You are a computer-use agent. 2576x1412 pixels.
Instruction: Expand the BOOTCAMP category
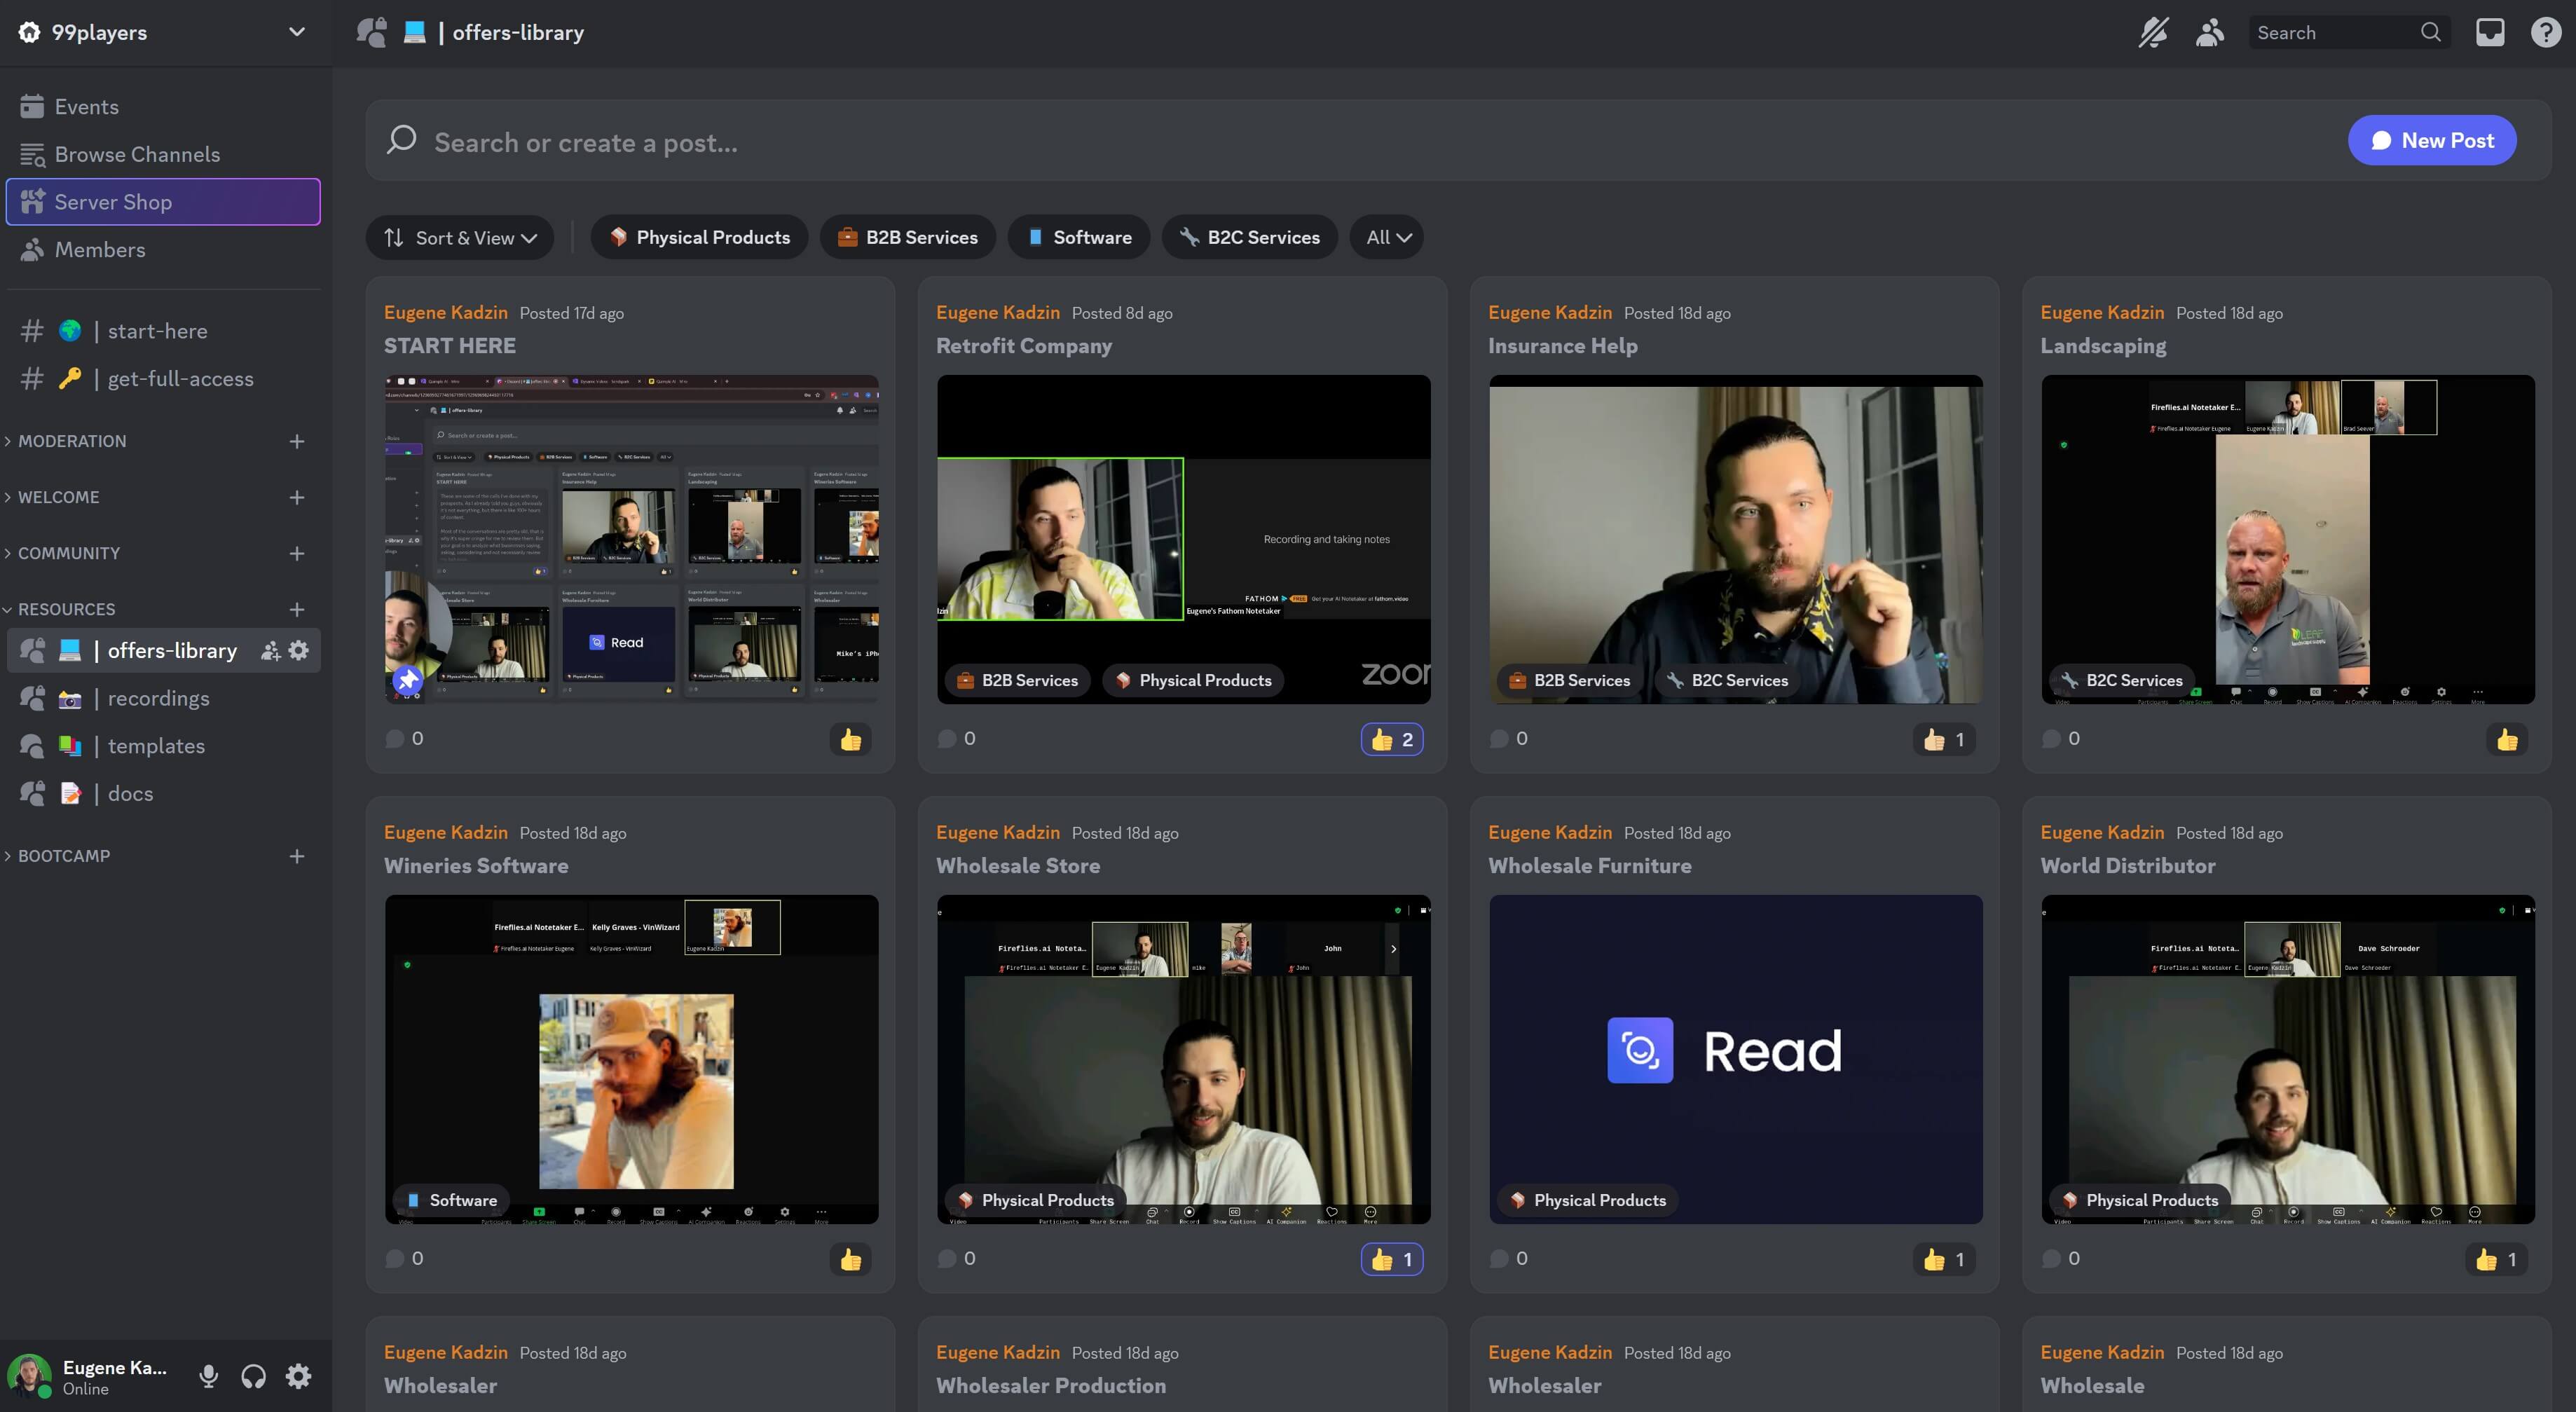point(64,856)
